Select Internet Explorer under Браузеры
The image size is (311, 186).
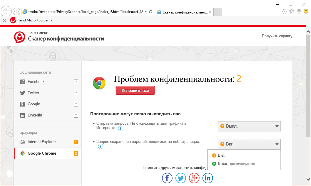[40, 142]
